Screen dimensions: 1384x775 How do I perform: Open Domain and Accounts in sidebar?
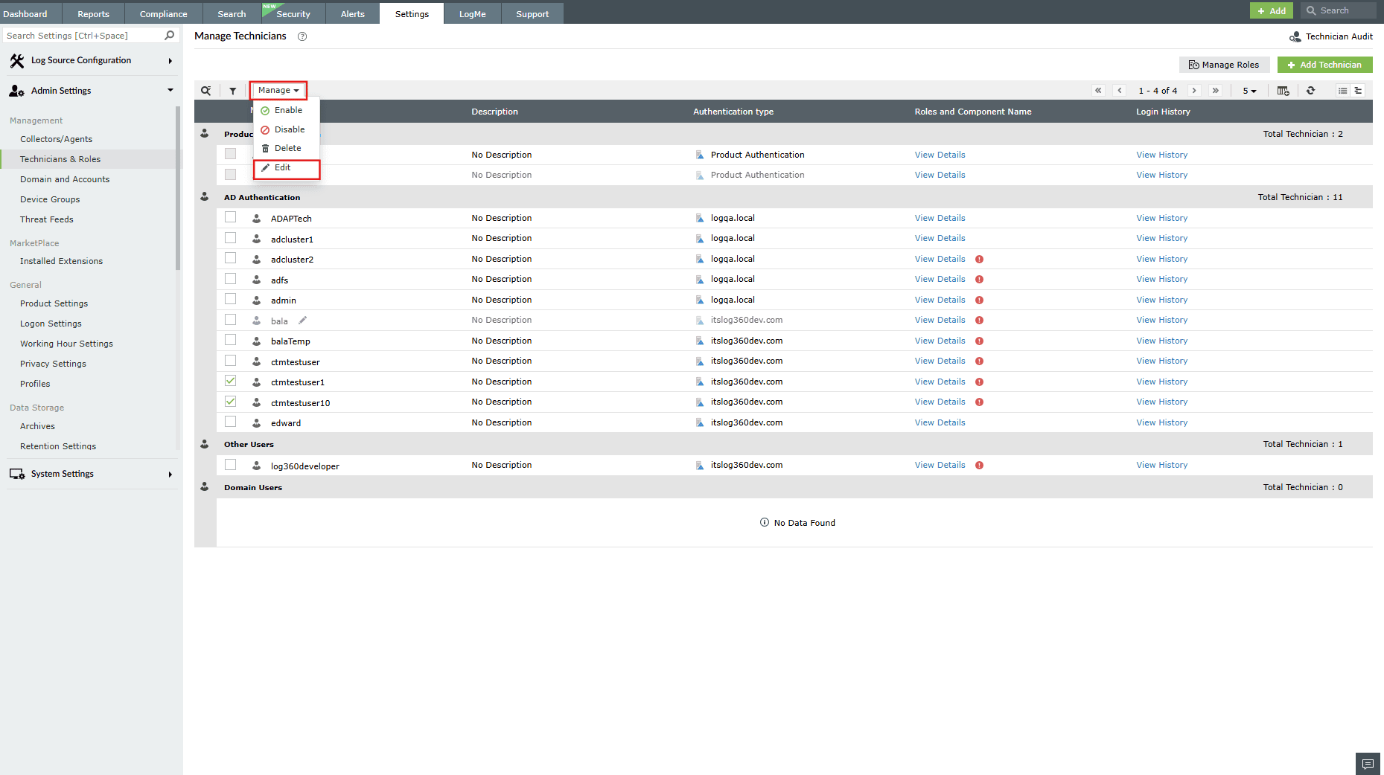[65, 179]
